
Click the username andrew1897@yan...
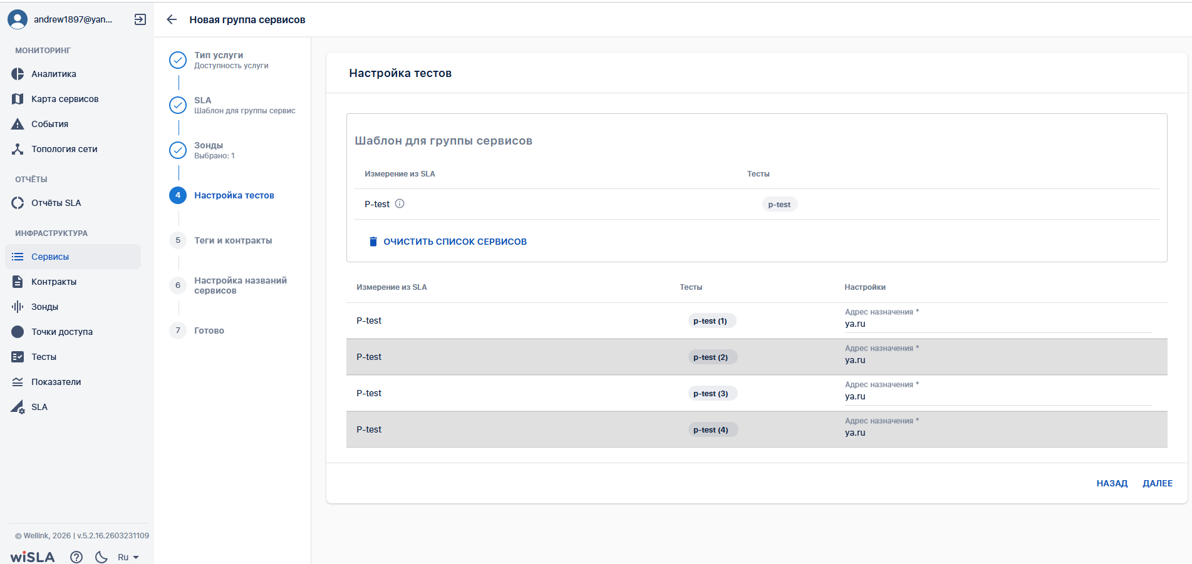(x=73, y=19)
